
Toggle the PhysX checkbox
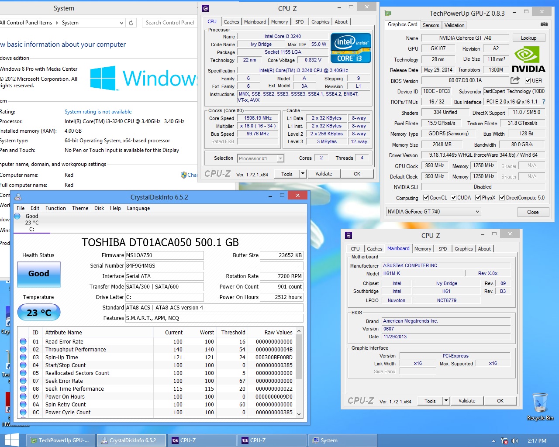tap(478, 198)
